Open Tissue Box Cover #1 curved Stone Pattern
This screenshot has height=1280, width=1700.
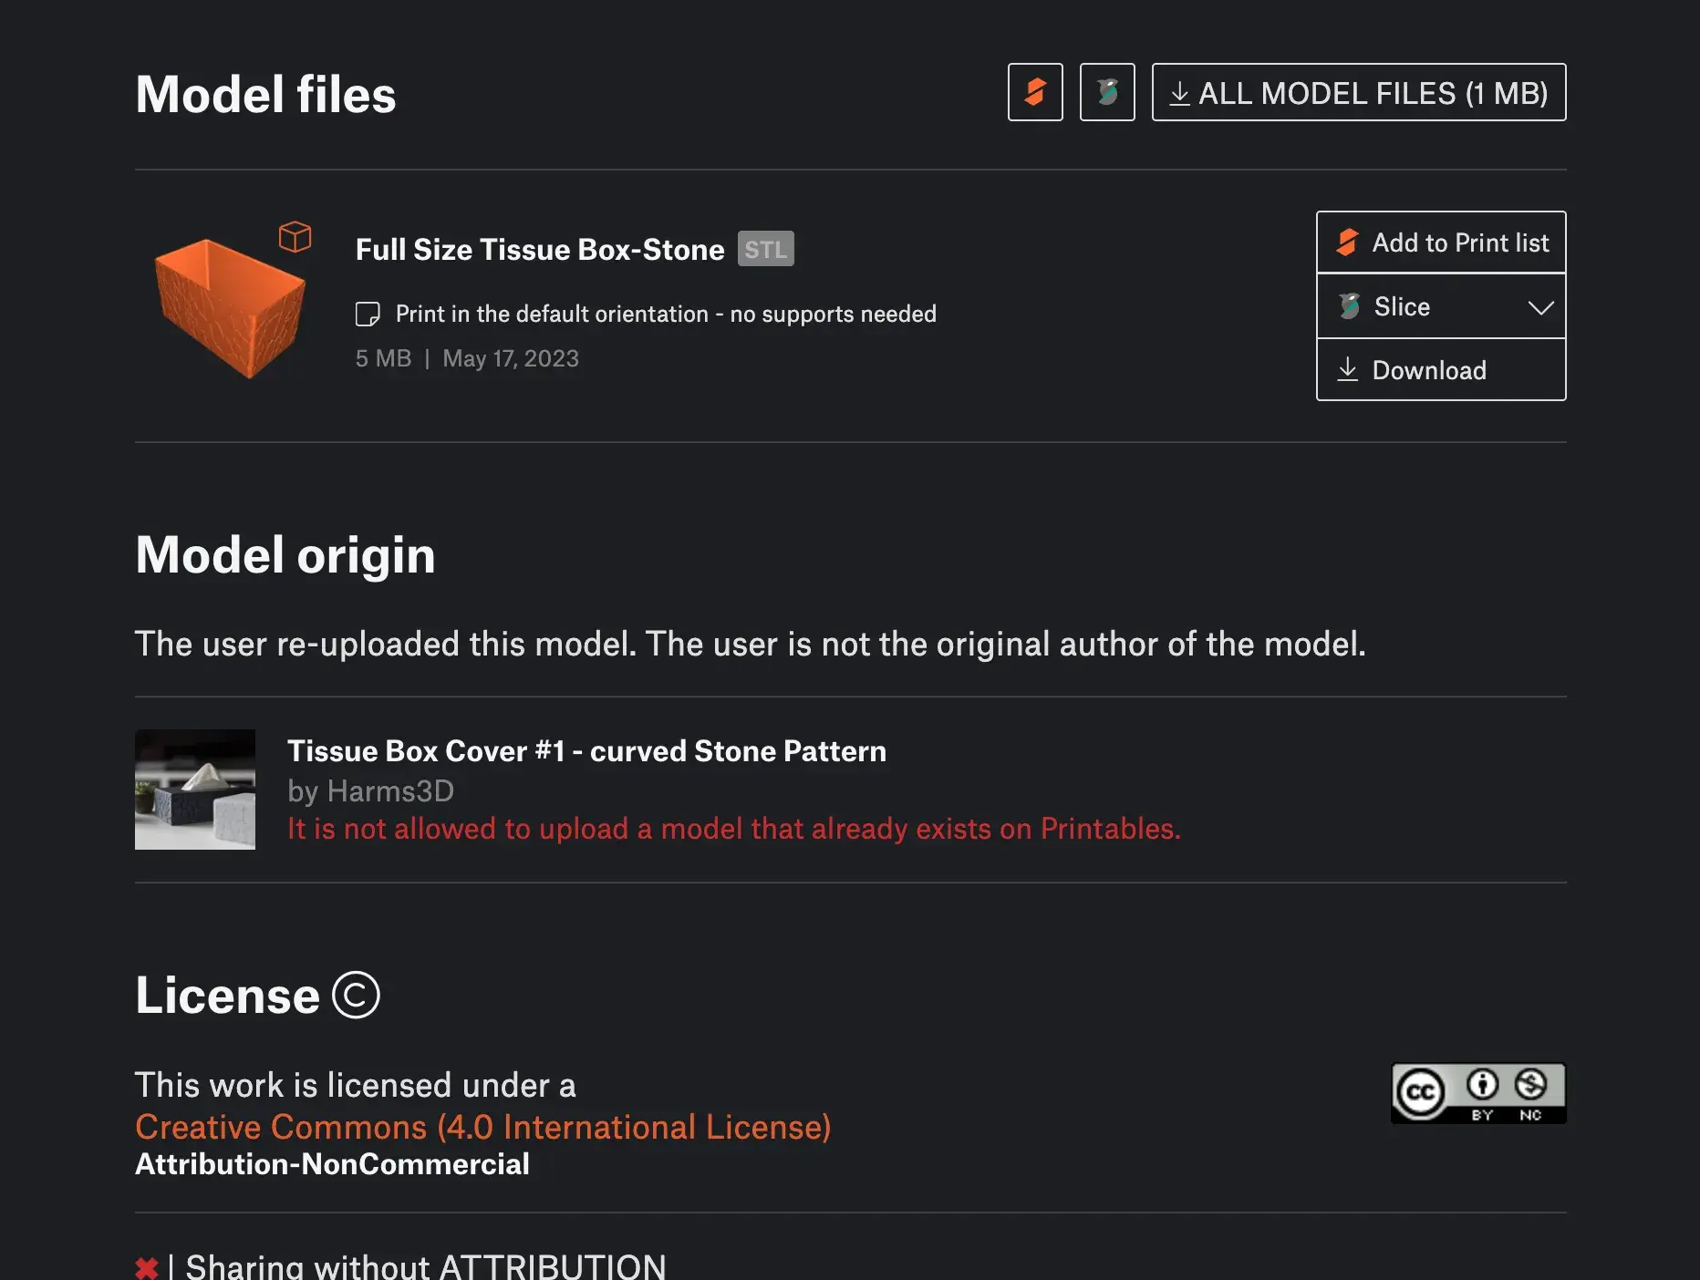coord(586,750)
